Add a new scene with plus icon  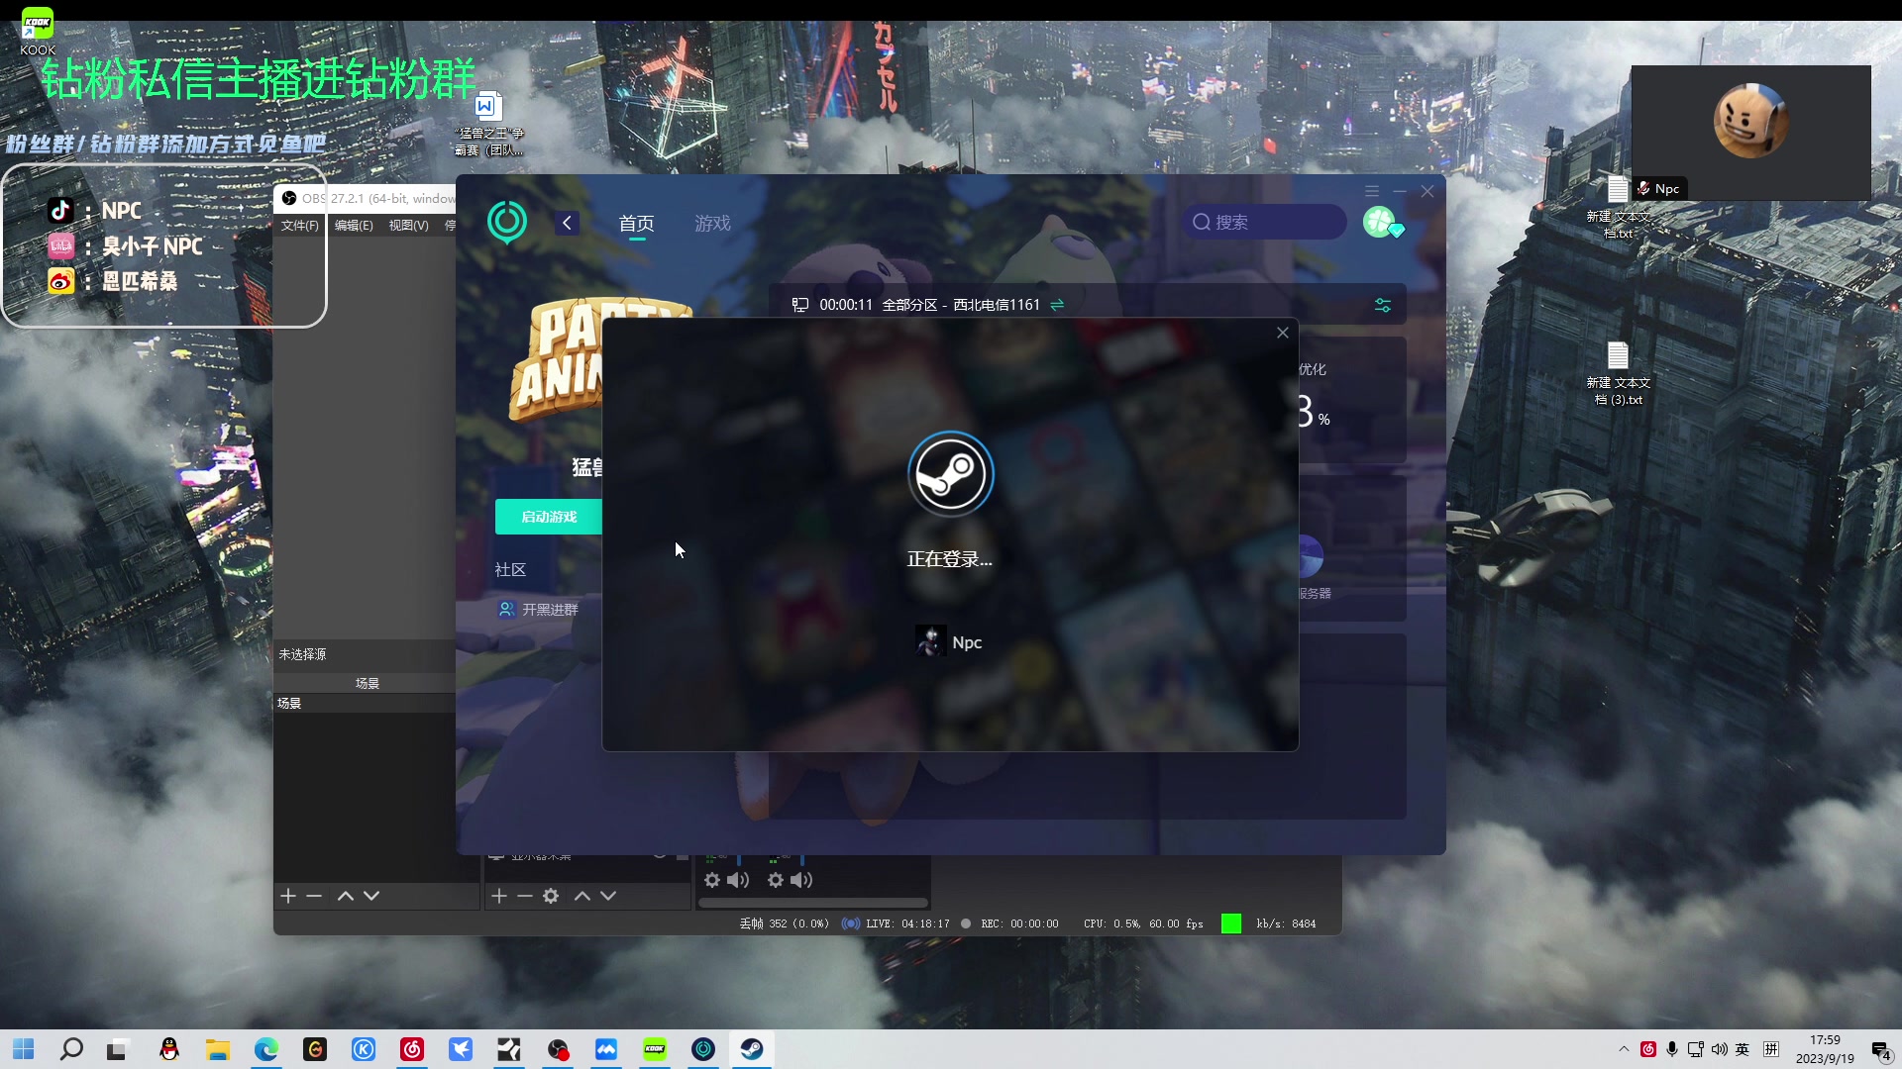(288, 896)
